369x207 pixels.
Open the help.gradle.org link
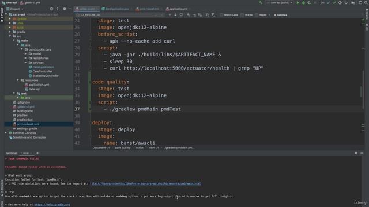coord(52,205)
